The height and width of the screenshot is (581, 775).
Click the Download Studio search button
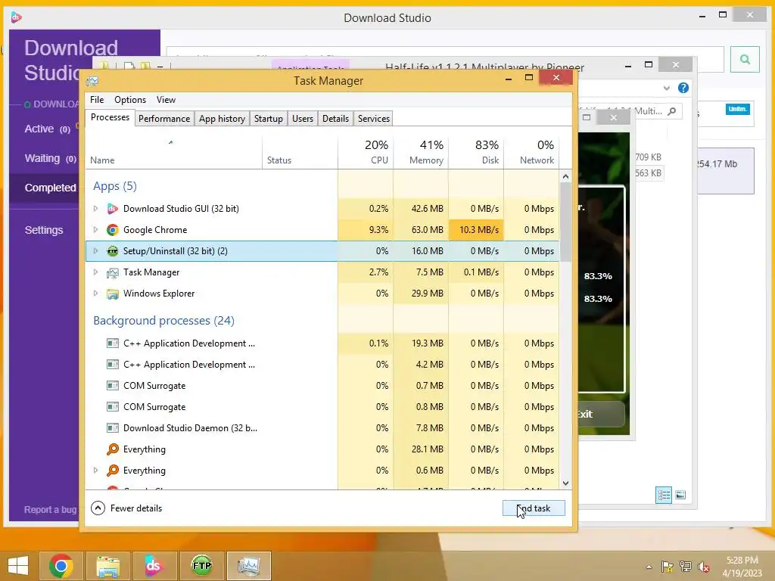745,59
